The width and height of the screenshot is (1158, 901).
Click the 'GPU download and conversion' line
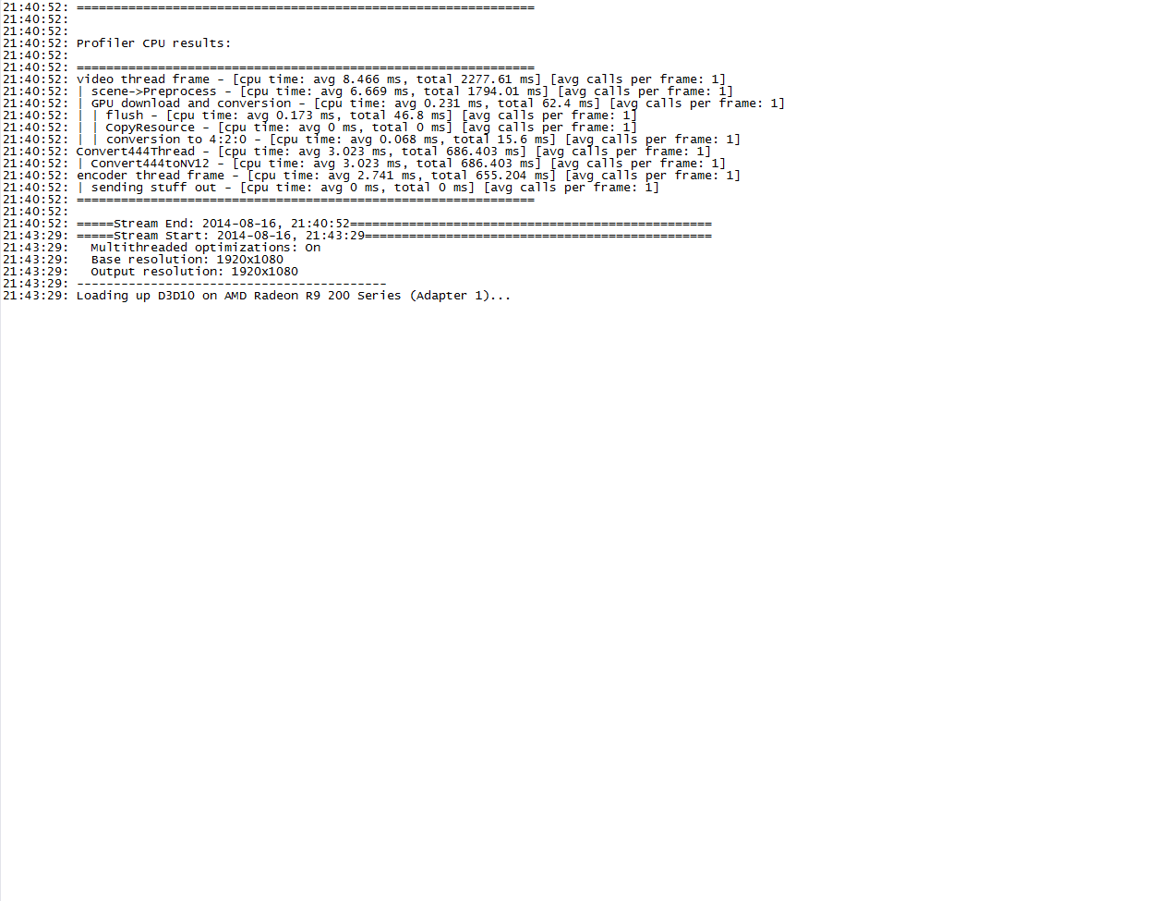(x=430, y=103)
